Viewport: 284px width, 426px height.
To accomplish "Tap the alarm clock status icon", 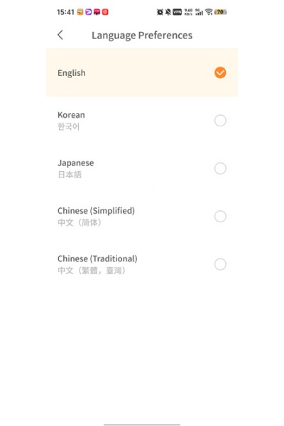I will pos(160,12).
